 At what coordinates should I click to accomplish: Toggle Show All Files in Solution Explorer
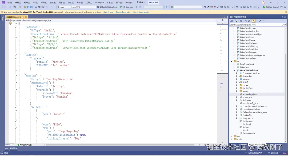[x=249, y=21]
